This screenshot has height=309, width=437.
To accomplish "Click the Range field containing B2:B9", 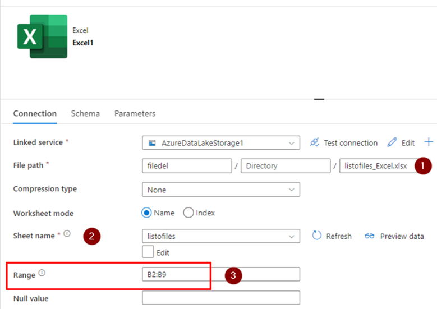I will point(221,274).
